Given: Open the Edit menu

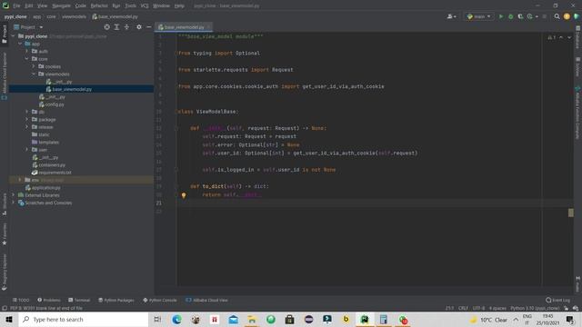Looking at the screenshot, I should [x=28, y=5].
